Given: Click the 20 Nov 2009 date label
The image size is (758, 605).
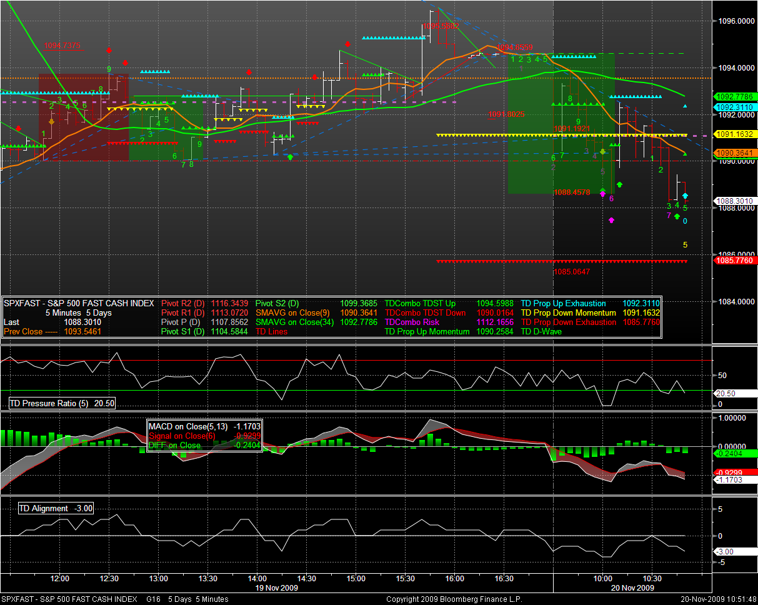Looking at the screenshot, I should point(632,588).
